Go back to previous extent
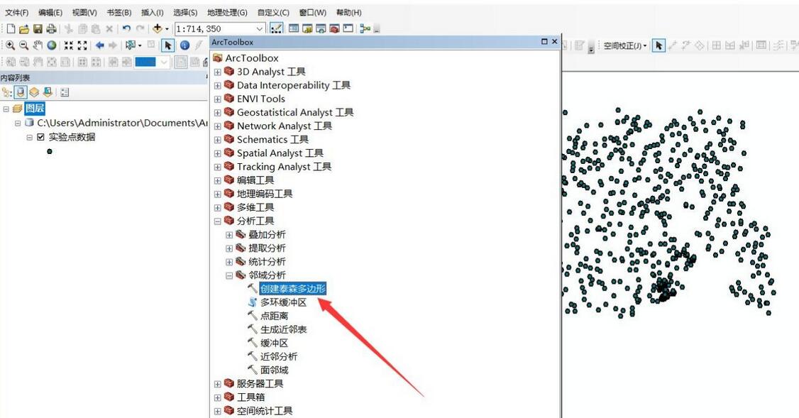The width and height of the screenshot is (799, 418). 99,45
